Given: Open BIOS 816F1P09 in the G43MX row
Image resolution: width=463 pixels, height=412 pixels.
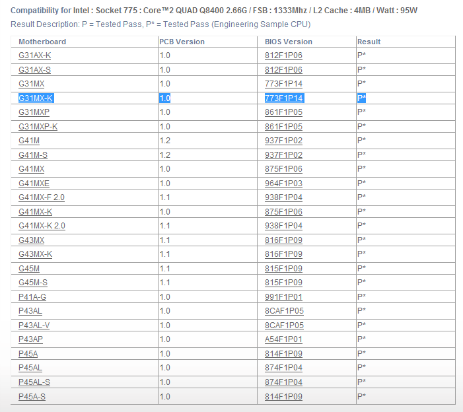Looking at the screenshot, I should click(x=283, y=240).
